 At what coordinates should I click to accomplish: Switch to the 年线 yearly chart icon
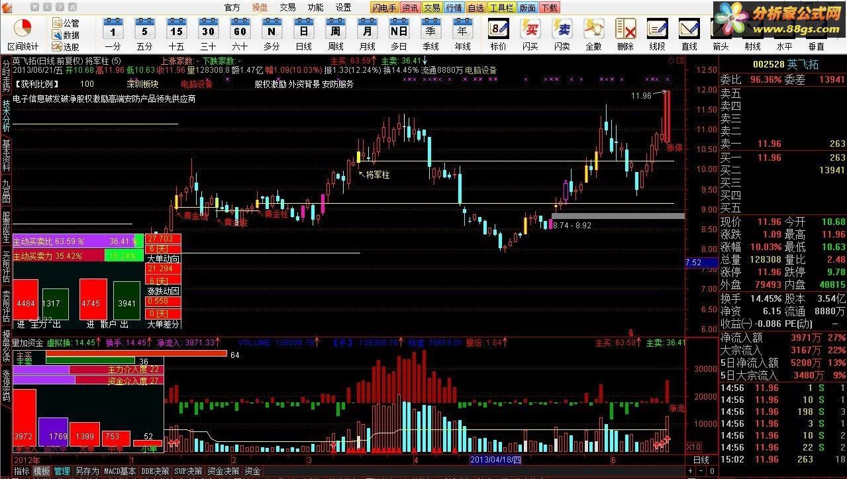462,34
